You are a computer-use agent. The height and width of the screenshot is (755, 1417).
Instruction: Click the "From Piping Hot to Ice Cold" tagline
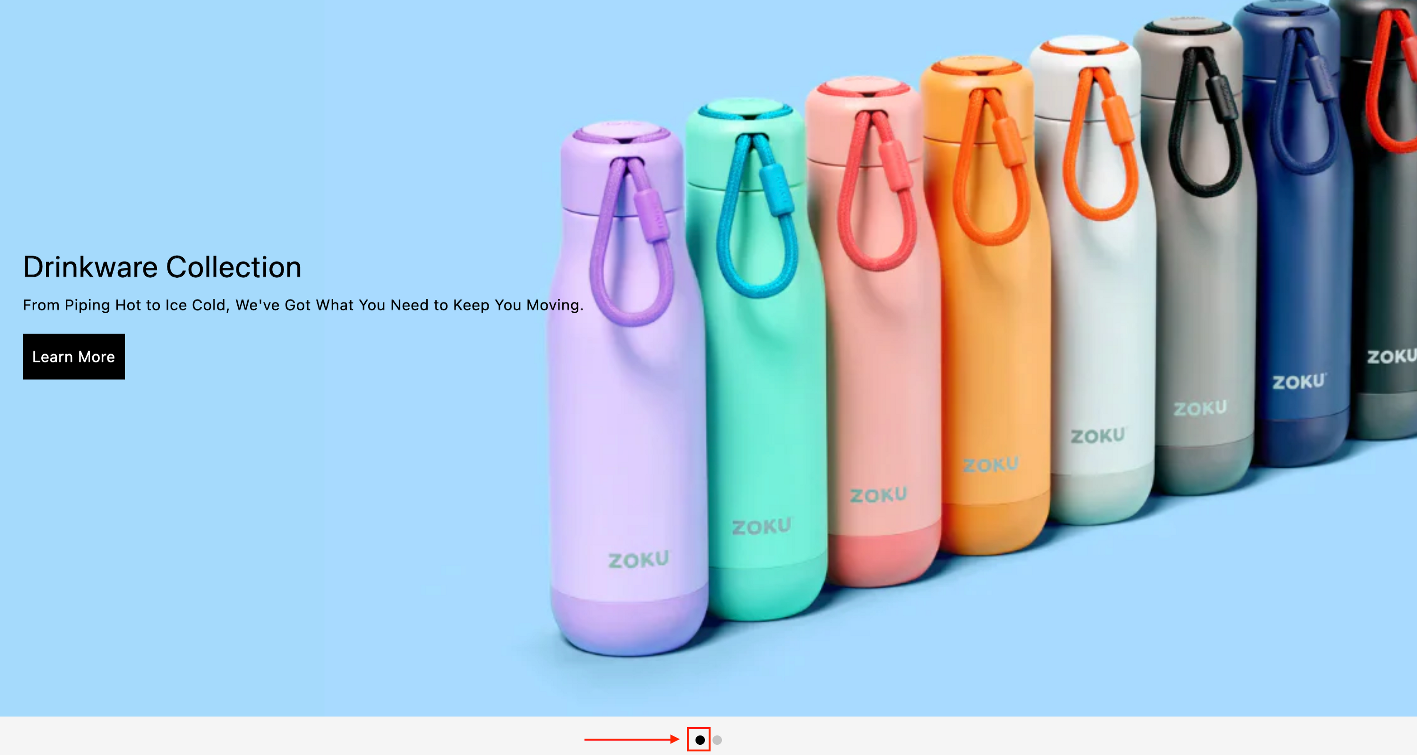pyautogui.click(x=303, y=305)
